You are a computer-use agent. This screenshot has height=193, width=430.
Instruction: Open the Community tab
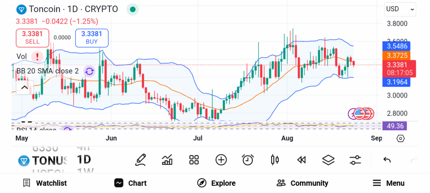pos(302,183)
